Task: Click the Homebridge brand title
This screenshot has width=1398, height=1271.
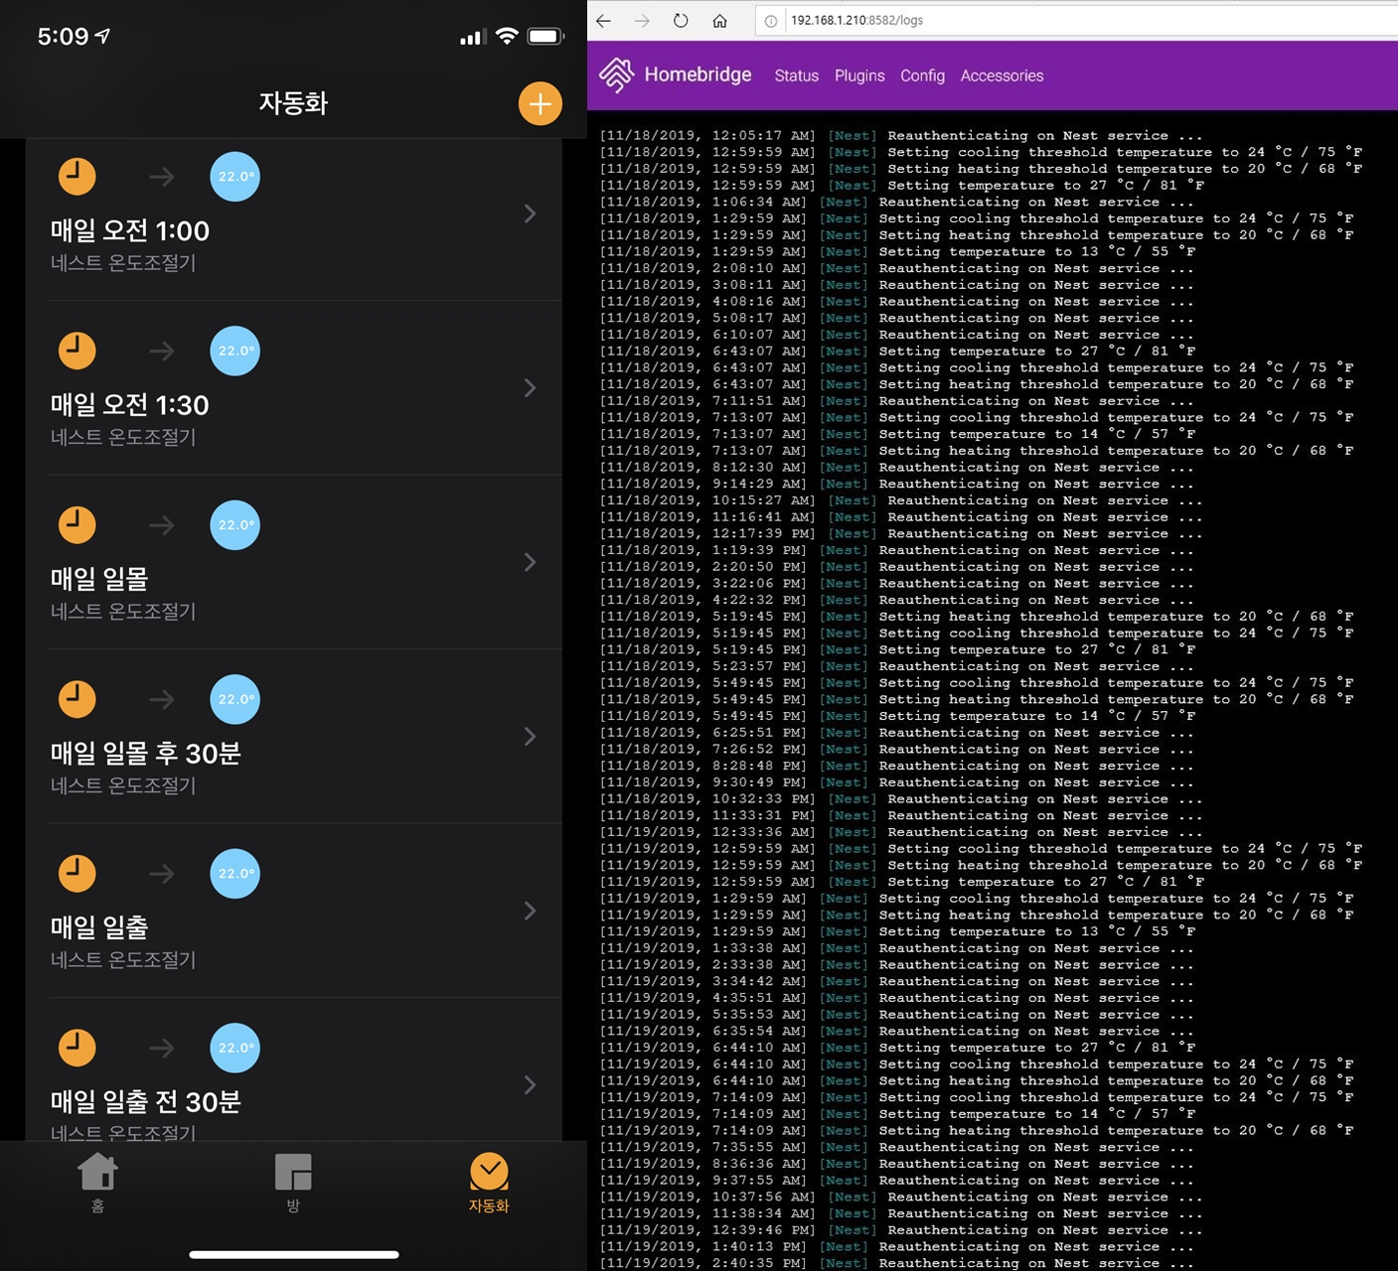Action: pos(698,74)
